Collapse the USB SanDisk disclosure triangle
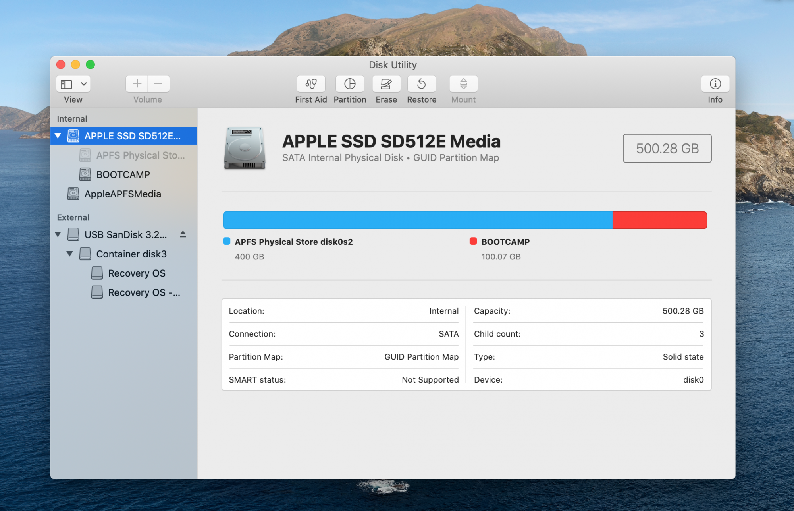 point(58,234)
